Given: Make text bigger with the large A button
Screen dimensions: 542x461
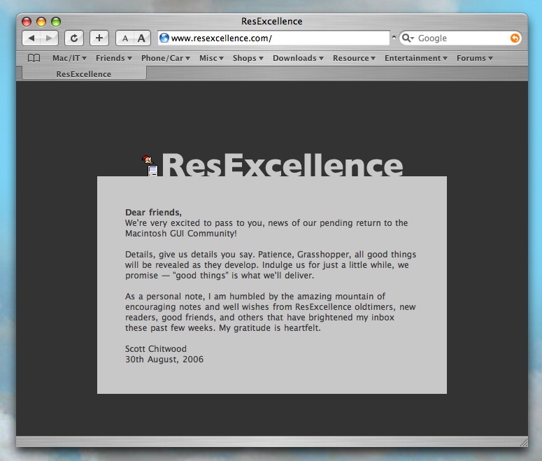Looking at the screenshot, I should 142,38.
